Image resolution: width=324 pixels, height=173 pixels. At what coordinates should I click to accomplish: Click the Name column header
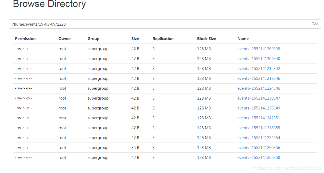(243, 39)
